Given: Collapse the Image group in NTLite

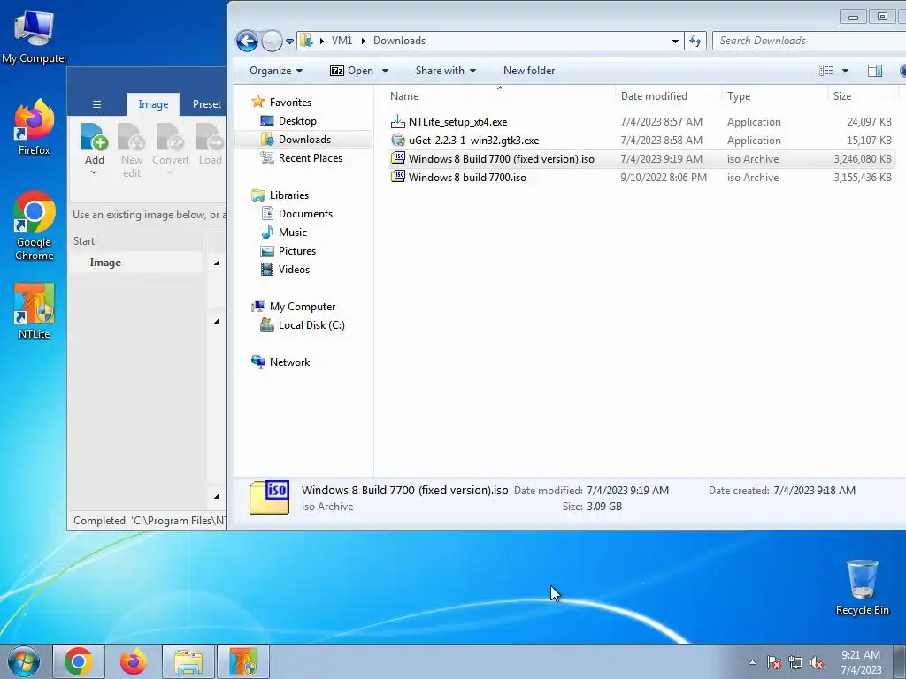Looking at the screenshot, I should tap(216, 263).
